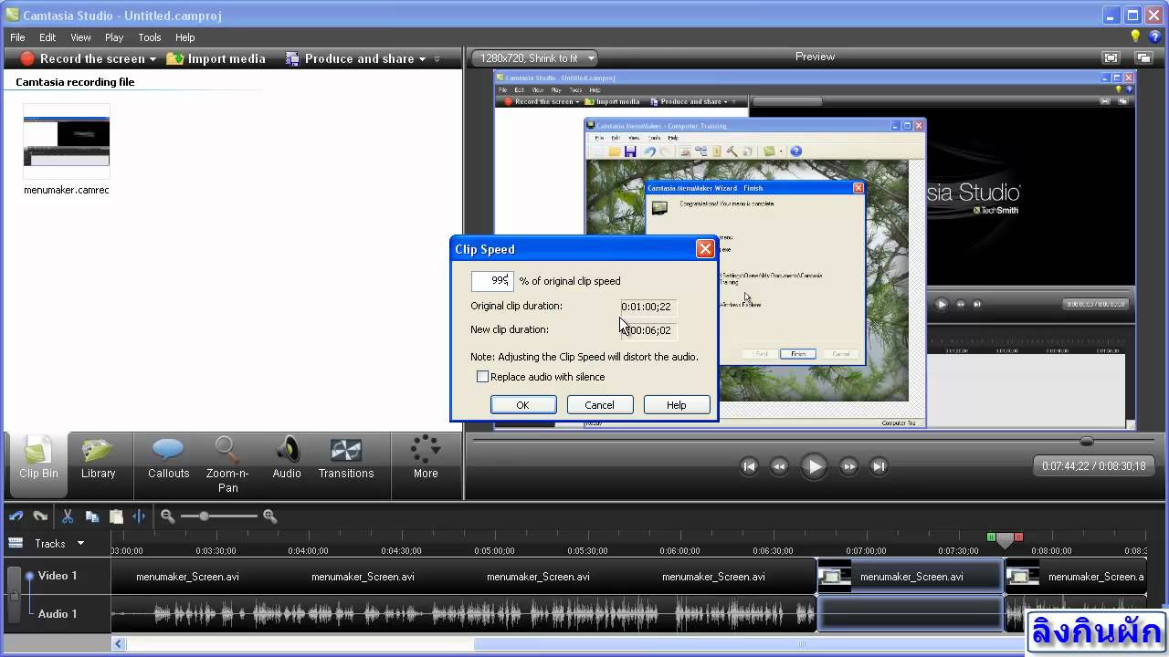Screen dimensions: 1169x657
Task: Step forward in preview
Action: 848,466
